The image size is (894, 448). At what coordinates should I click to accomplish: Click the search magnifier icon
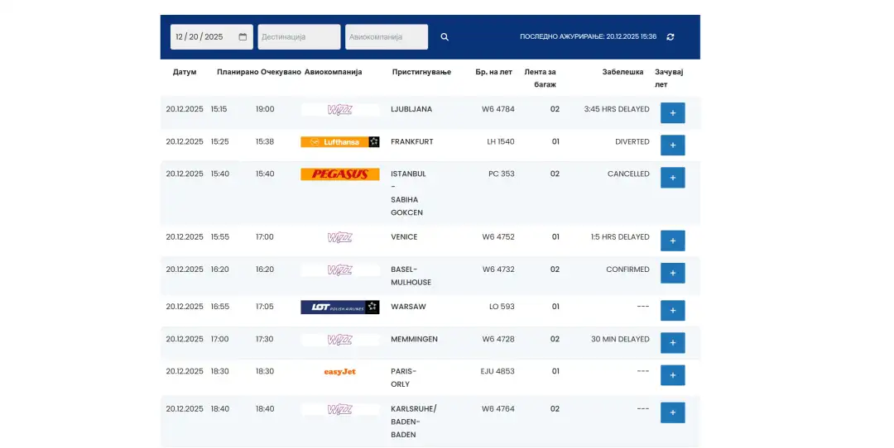pos(445,37)
